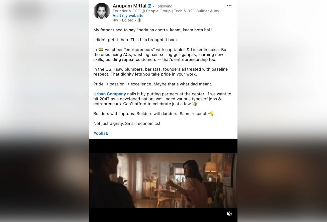Open the Urban Company mention link
The width and height of the screenshot is (327, 222).
(110, 94)
